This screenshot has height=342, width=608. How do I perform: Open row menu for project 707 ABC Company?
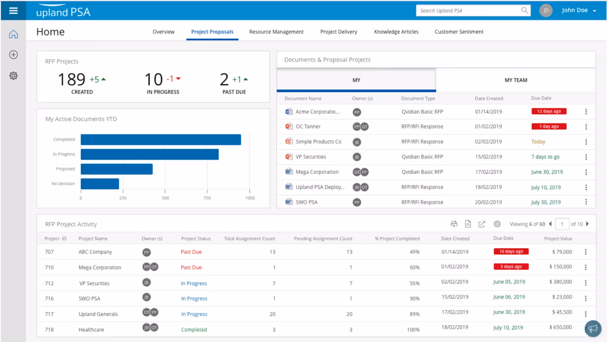[586, 252]
